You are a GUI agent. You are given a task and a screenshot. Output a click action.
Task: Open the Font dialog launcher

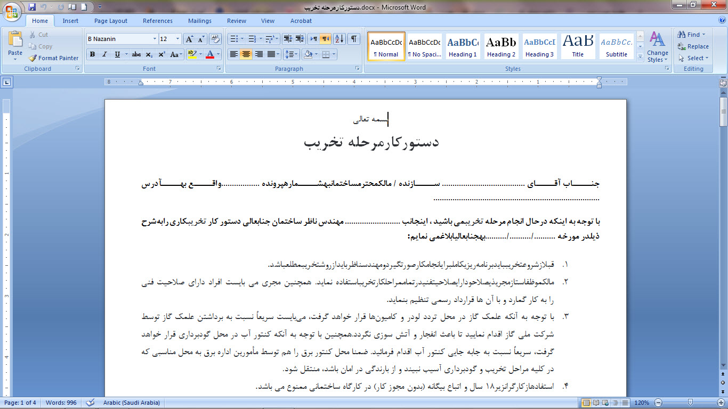219,69
